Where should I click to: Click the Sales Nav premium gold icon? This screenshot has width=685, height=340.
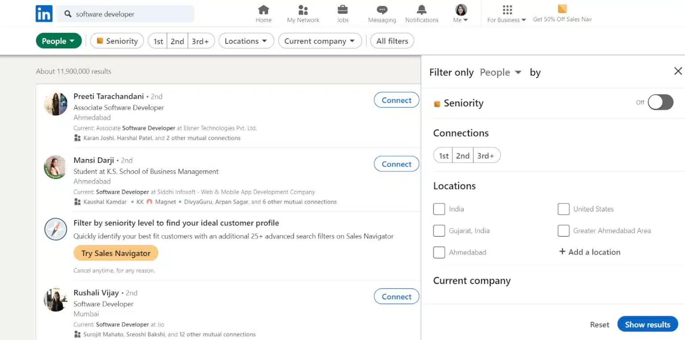(562, 9)
